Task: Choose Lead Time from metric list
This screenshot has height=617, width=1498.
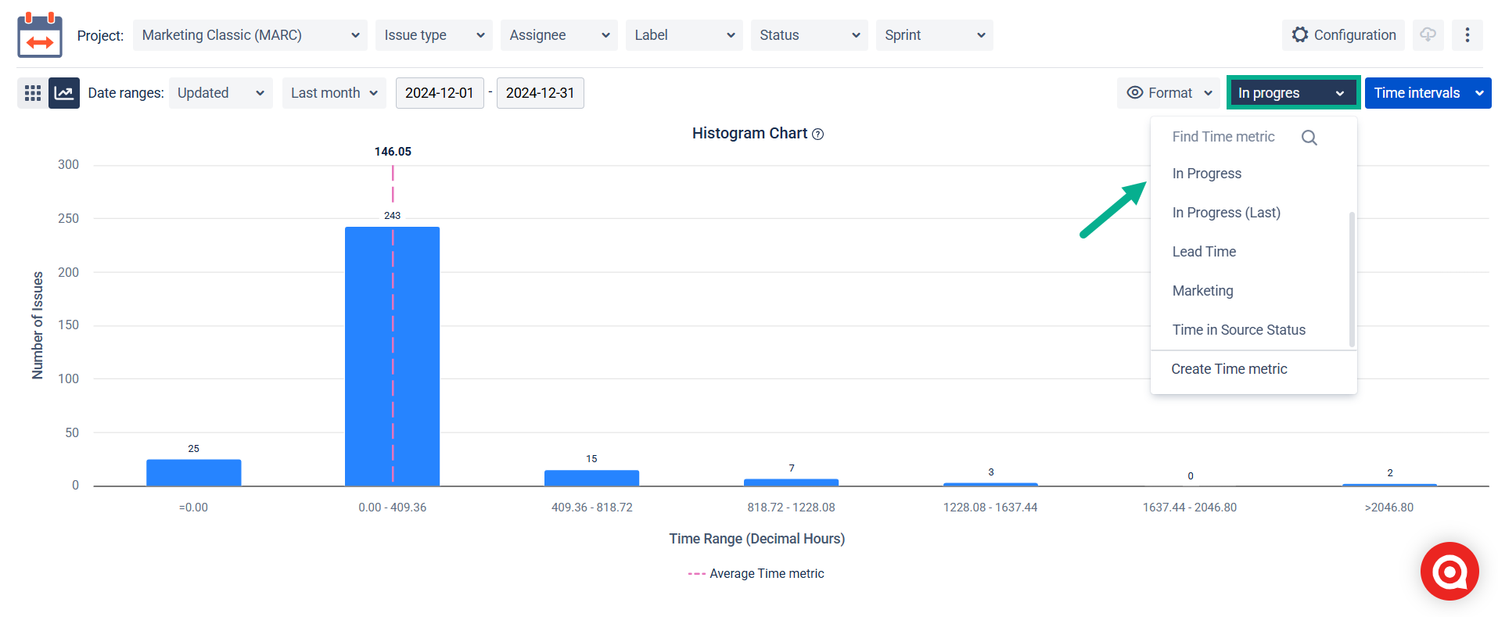Action: tap(1204, 252)
